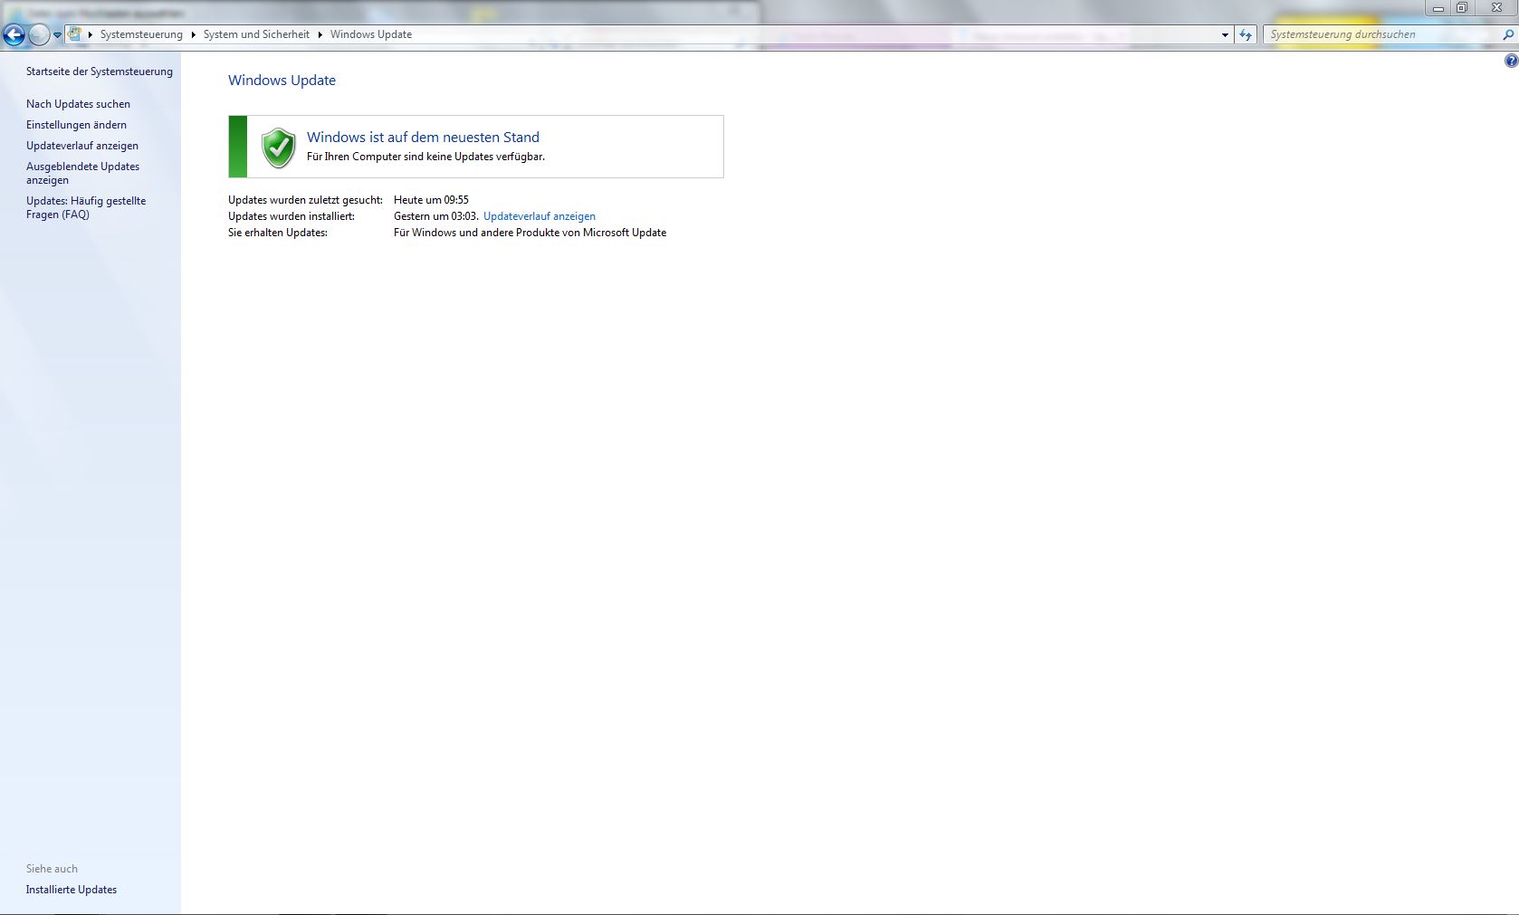Click the green shield status icon
The height and width of the screenshot is (915, 1519).
click(278, 147)
